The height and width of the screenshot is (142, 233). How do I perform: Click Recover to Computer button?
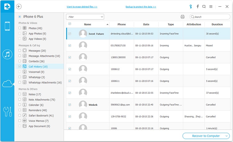click(206, 136)
